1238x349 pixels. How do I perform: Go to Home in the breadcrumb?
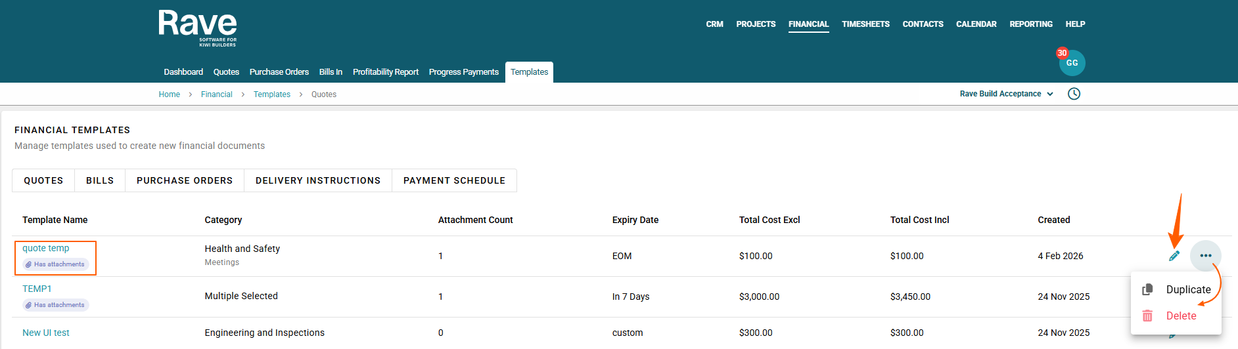coord(169,94)
